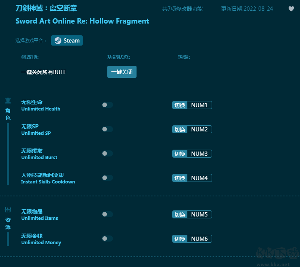Click the heart favorite icon
The image size is (300, 267).
tap(291, 9)
